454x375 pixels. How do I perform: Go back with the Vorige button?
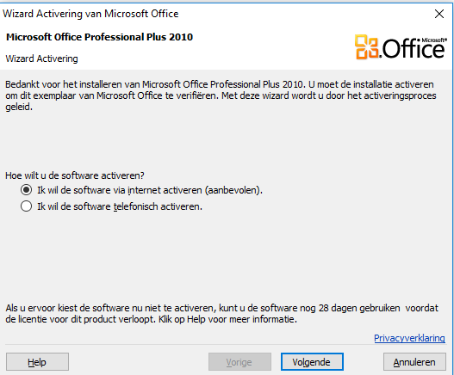click(x=239, y=362)
